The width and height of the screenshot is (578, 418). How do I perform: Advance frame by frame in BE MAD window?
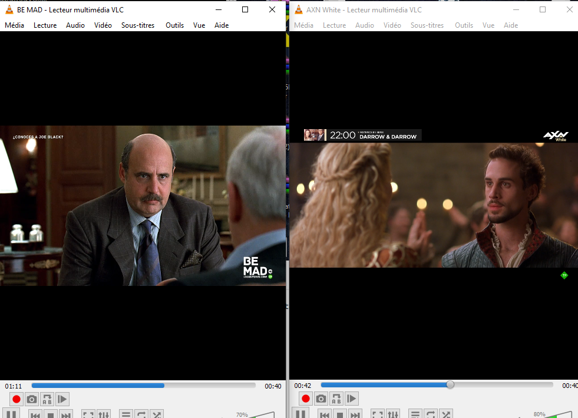62,399
